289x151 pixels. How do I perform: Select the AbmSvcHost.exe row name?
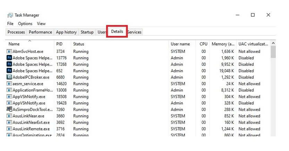pos(28,51)
